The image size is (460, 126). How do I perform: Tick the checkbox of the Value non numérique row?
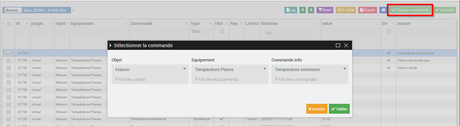(x=9, y=60)
